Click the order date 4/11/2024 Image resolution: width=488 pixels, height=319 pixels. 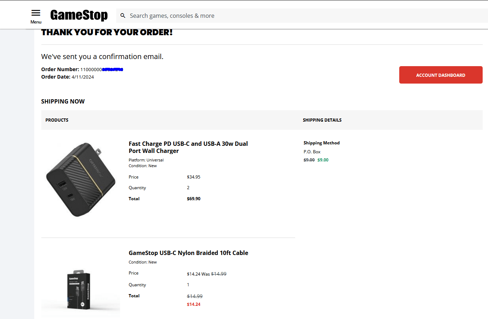(83, 77)
